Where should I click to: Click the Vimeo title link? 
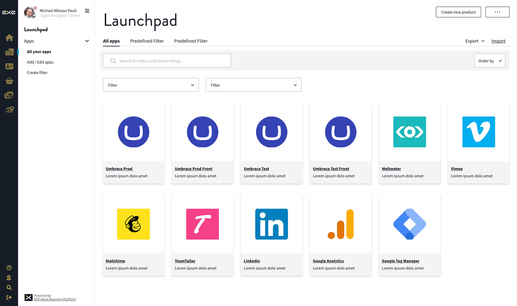pyautogui.click(x=457, y=169)
